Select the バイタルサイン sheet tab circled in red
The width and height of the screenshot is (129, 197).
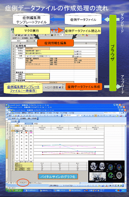pos(23,183)
